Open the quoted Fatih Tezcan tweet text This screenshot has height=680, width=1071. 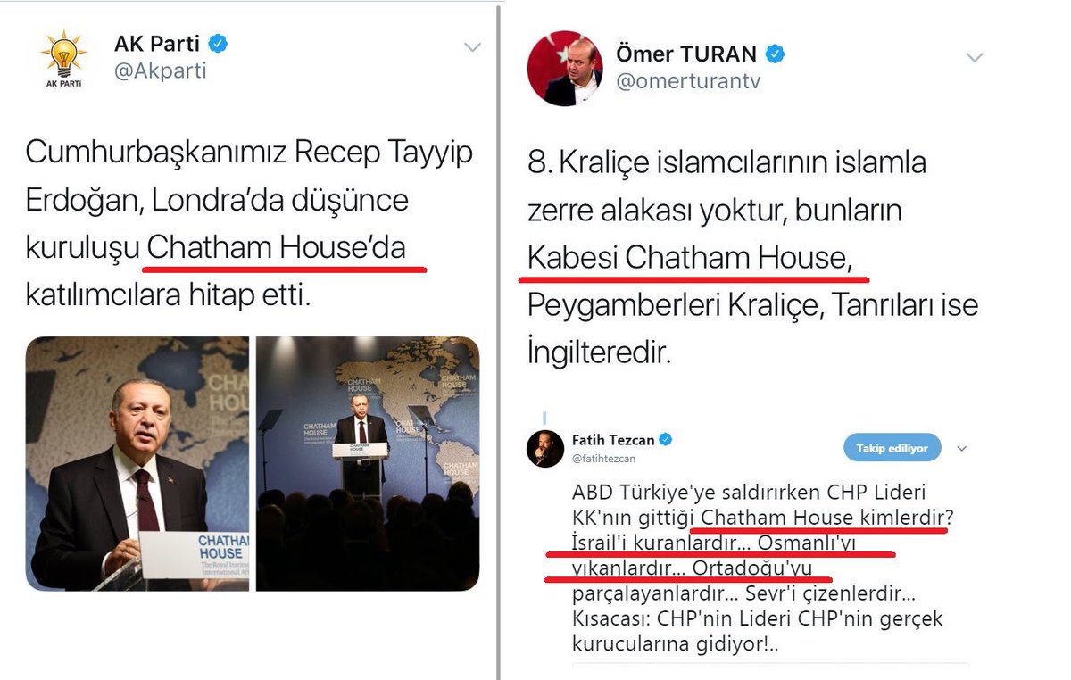coord(758,568)
